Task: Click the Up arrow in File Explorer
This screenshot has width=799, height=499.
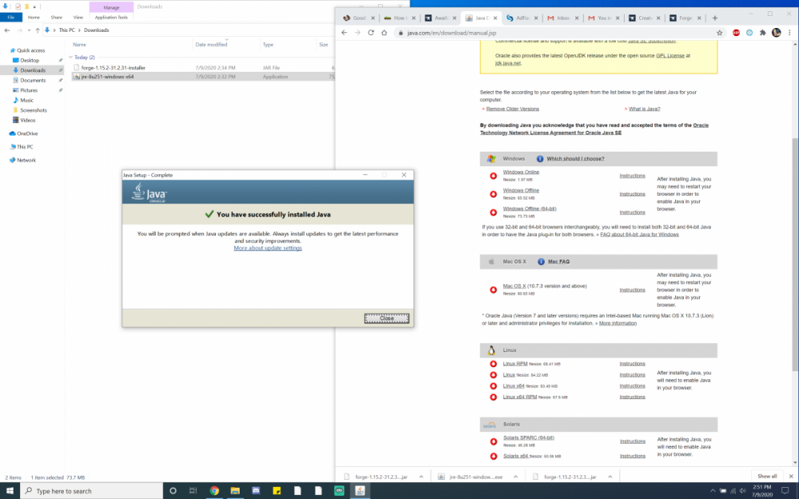Action: (x=37, y=30)
